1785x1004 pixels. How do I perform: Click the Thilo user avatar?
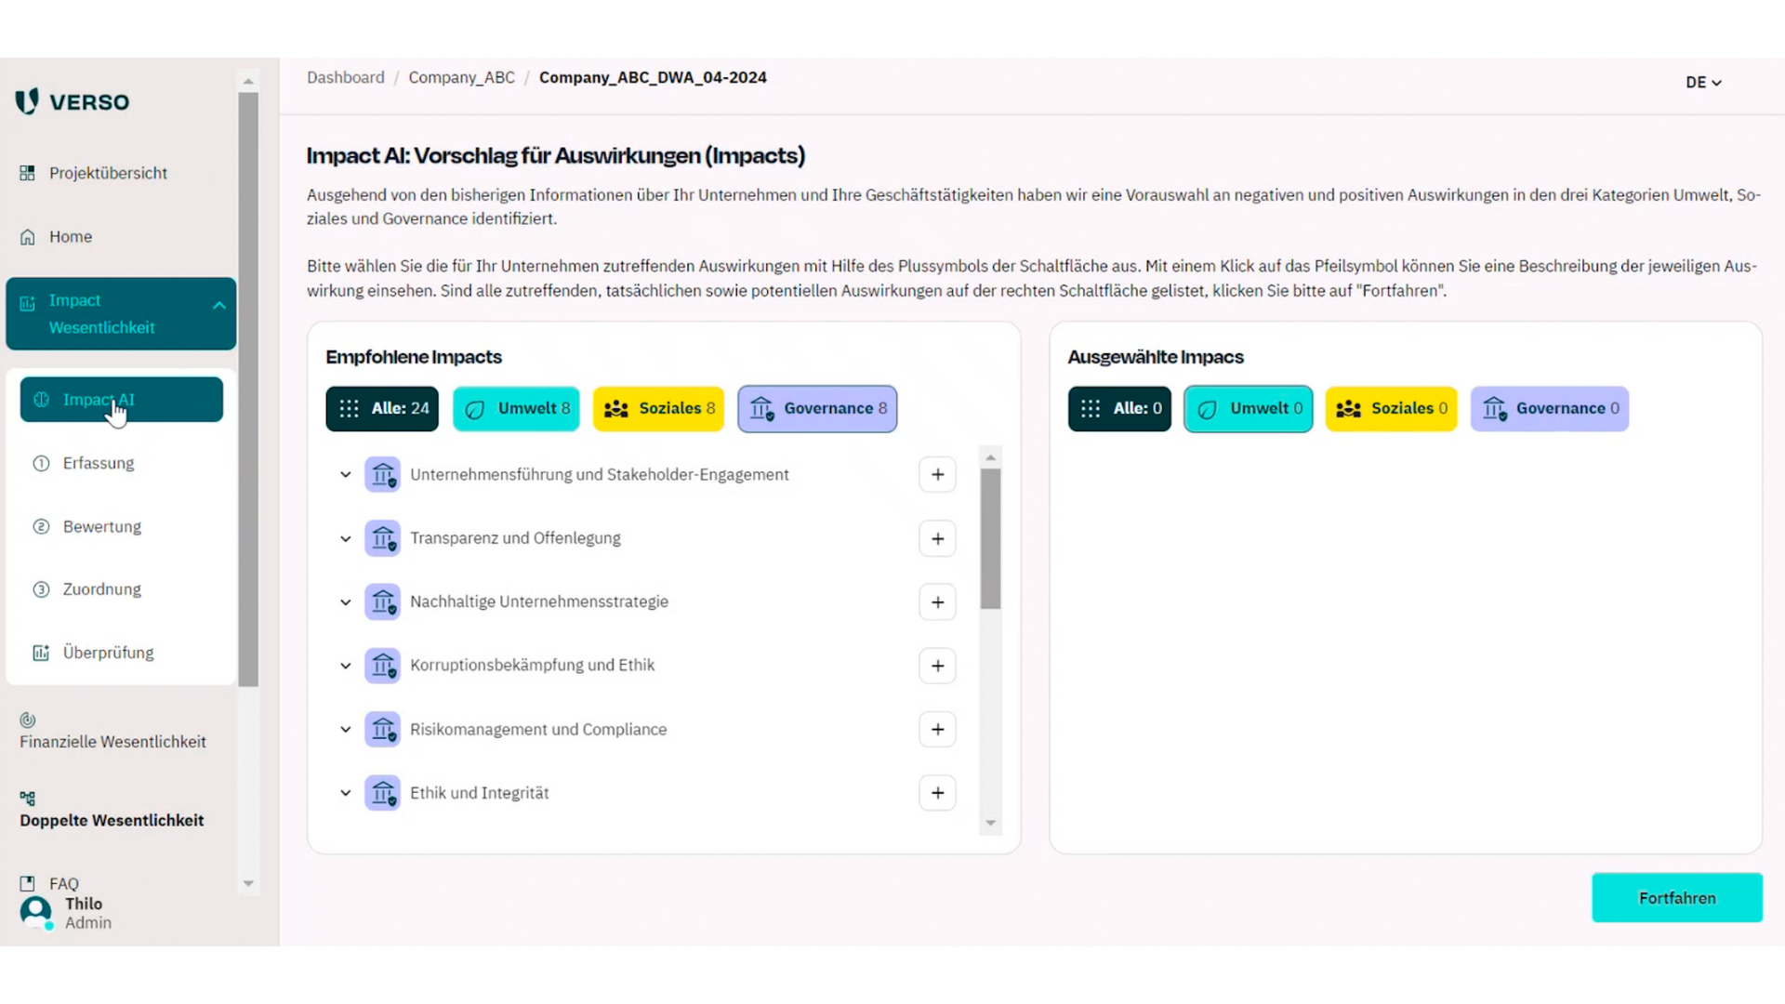[36, 913]
